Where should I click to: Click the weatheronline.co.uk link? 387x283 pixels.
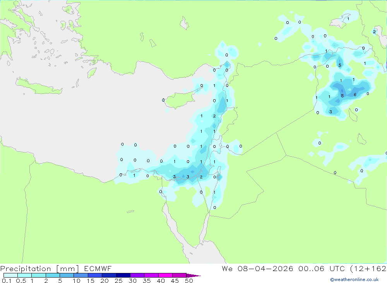coord(354,280)
